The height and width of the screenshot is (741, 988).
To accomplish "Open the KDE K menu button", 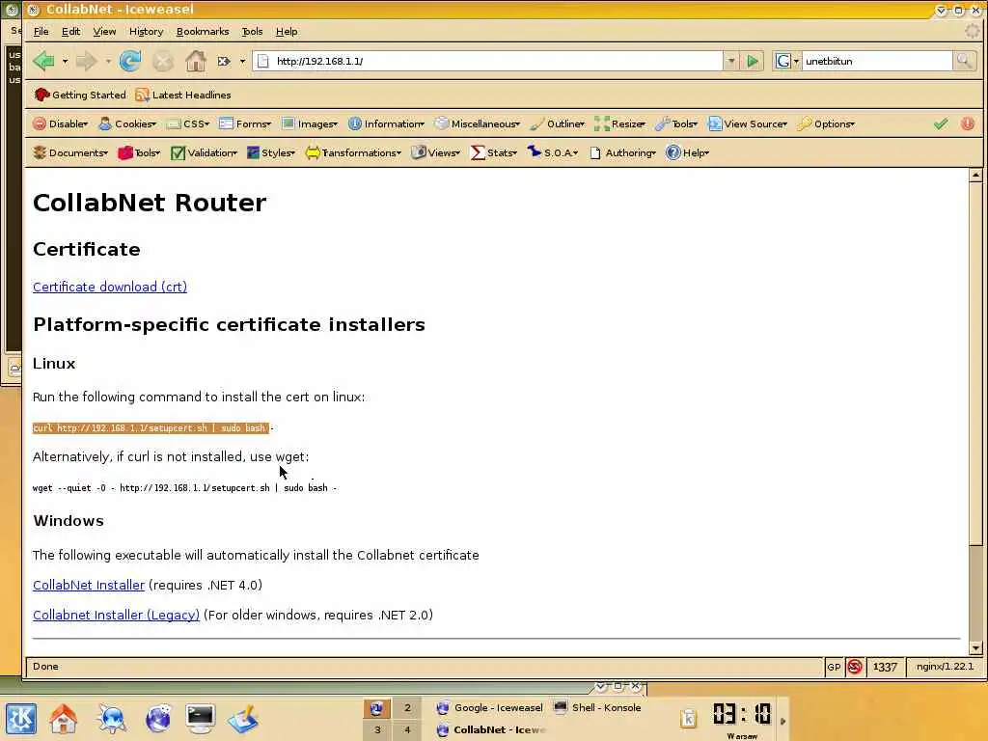I will click(21, 719).
